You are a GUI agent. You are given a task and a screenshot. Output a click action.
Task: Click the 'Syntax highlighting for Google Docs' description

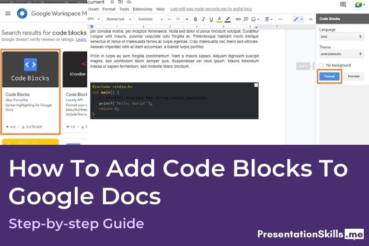coord(28,107)
